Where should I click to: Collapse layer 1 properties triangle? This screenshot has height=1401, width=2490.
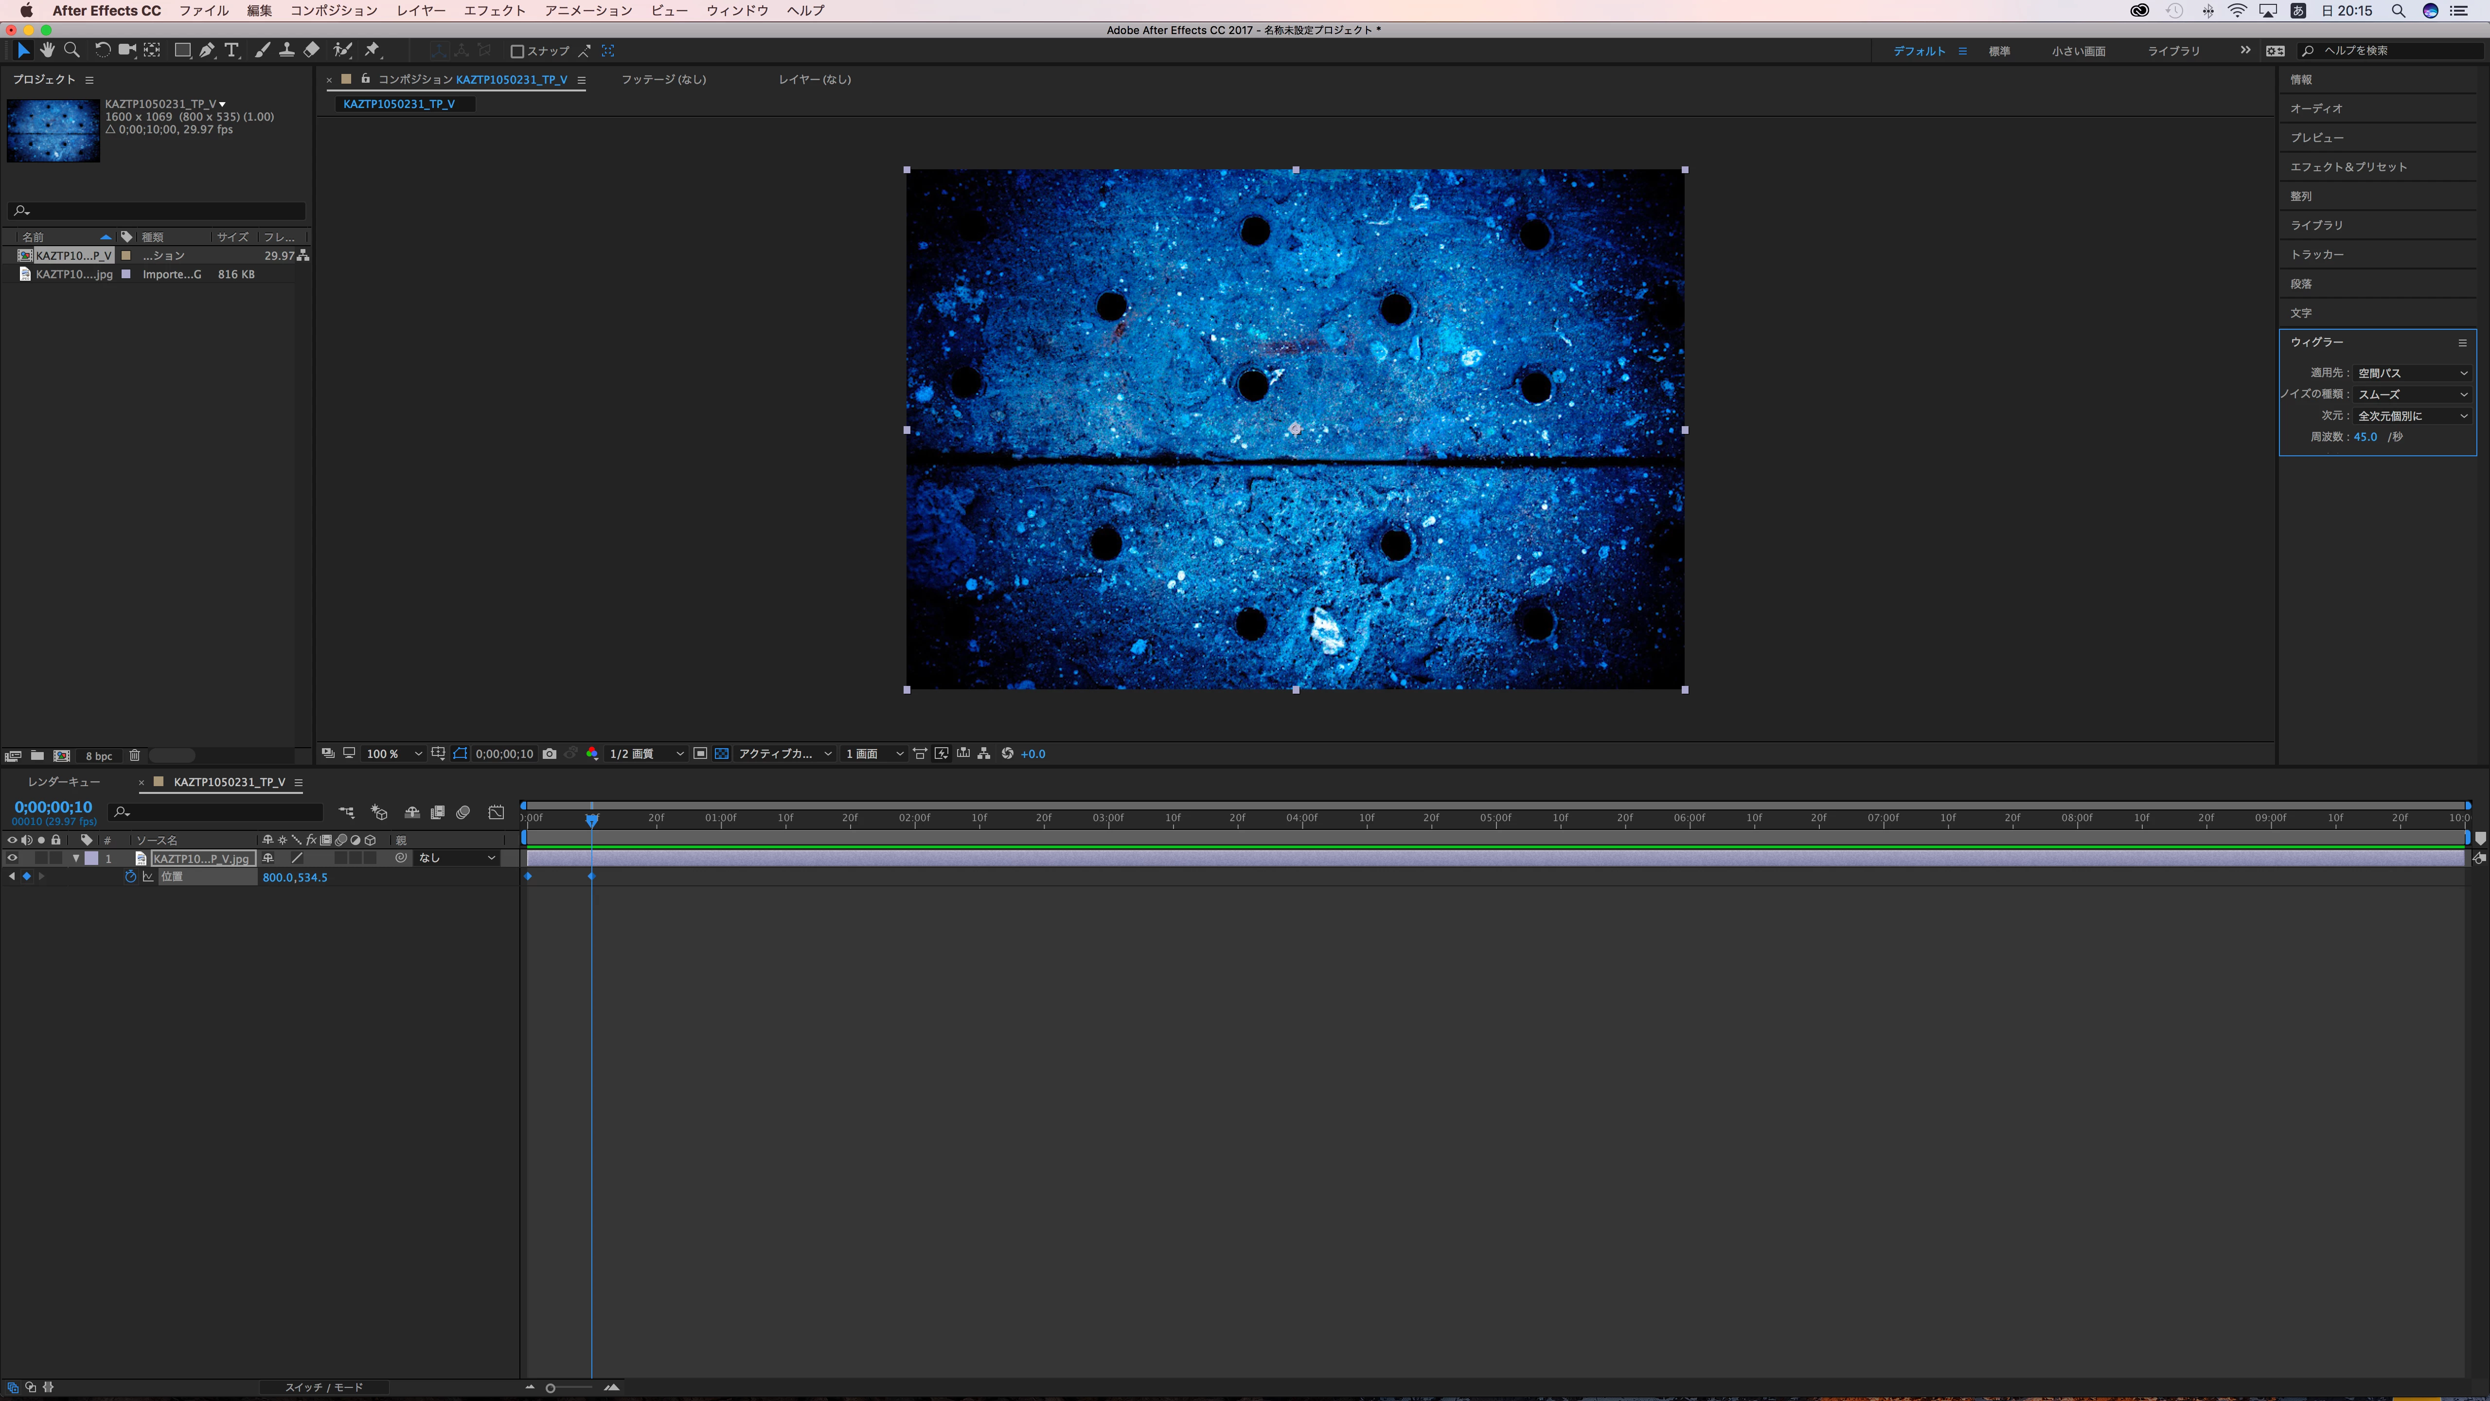[75, 859]
